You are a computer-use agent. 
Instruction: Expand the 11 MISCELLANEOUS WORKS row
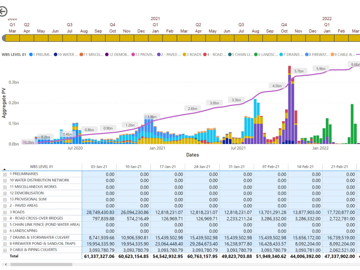5,187
